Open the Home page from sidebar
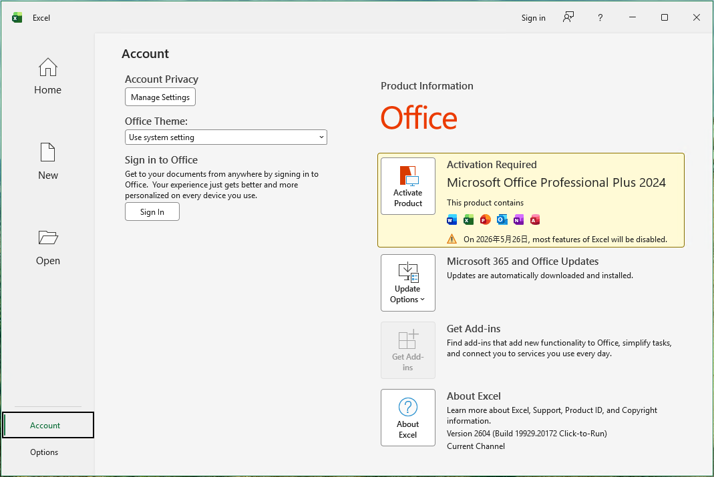 click(47, 76)
